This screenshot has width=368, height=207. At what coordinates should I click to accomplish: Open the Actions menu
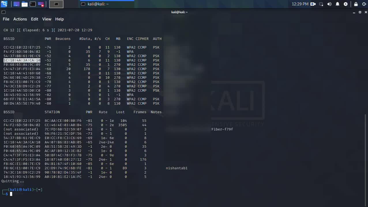tap(20, 19)
